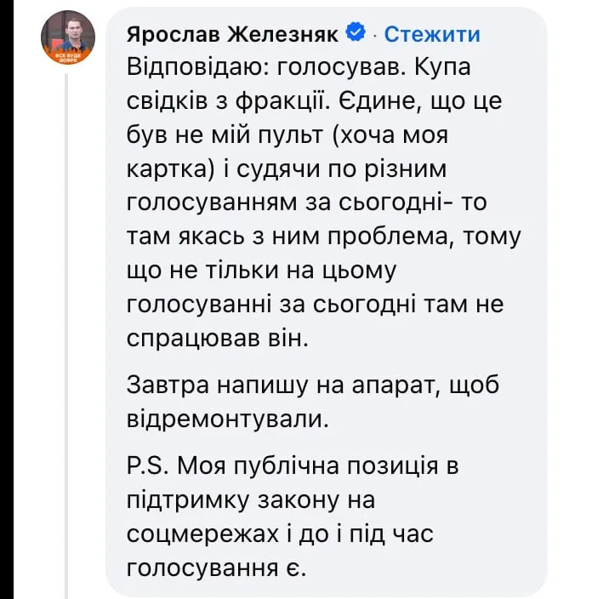592x599 pixels.
Task: Click the orange banner on the avatar
Action: pos(68,57)
